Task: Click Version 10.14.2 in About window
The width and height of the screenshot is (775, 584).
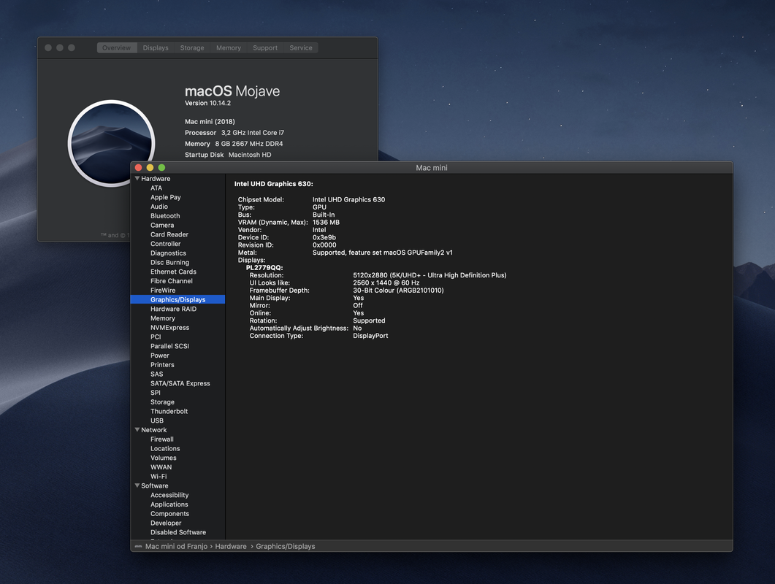Action: click(207, 103)
